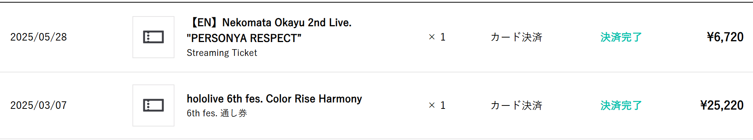
Task: Click the ¥25,220 price
Action: coord(722,105)
